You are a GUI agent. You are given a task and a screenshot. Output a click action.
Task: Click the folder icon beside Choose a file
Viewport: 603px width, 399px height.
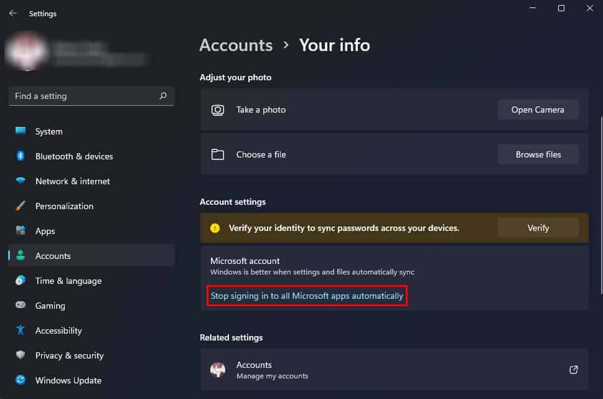(218, 154)
